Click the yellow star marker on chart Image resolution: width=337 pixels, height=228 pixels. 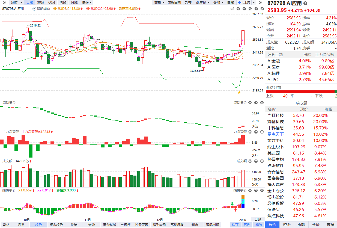[239, 93]
